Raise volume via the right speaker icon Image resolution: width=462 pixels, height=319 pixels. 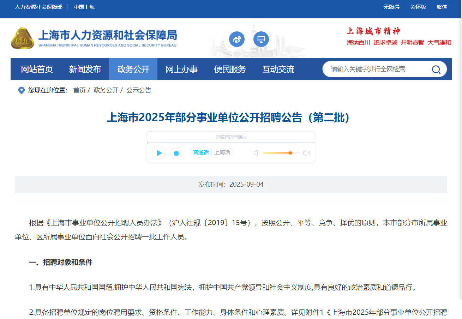click(306, 152)
